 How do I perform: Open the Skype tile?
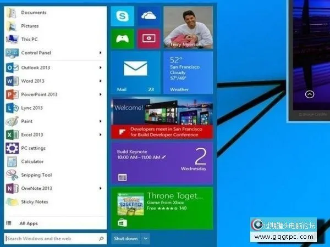click(122, 16)
